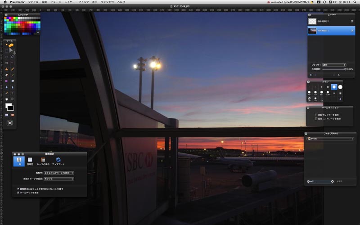Open the layer Blending mode dropdown

tap(334, 65)
